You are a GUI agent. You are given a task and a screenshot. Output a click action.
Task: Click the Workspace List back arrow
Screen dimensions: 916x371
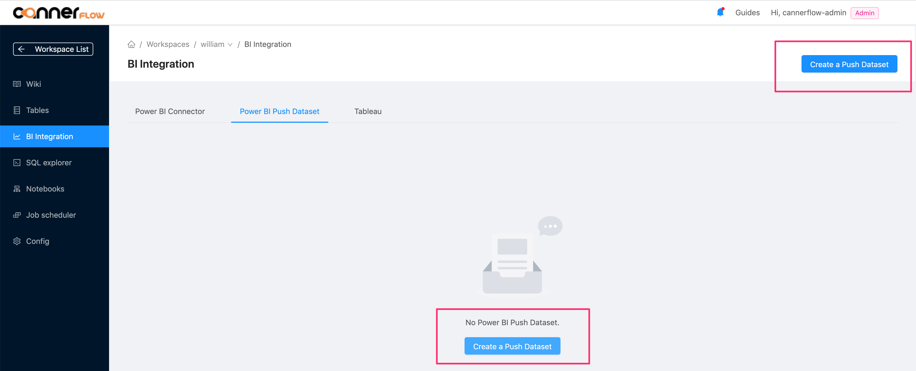pyautogui.click(x=22, y=49)
